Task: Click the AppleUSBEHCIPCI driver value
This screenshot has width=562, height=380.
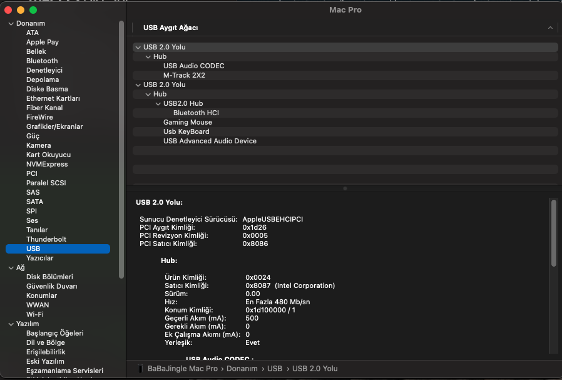Action: point(272,219)
